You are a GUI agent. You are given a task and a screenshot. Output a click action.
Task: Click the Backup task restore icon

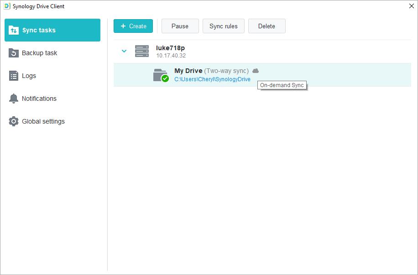13,53
